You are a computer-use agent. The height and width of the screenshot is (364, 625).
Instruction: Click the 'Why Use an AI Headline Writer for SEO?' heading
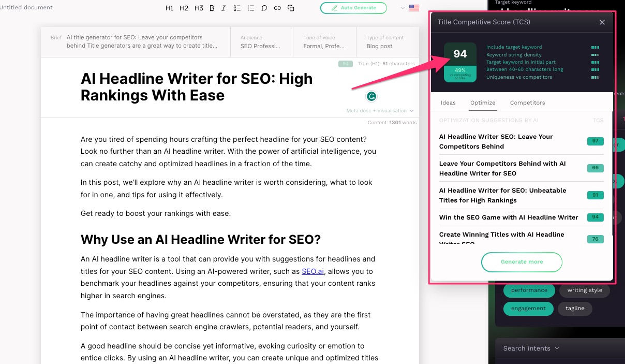(201, 240)
